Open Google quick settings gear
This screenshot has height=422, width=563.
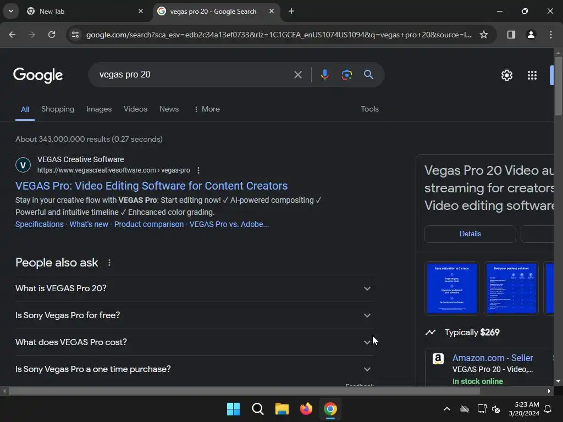pyautogui.click(x=506, y=75)
